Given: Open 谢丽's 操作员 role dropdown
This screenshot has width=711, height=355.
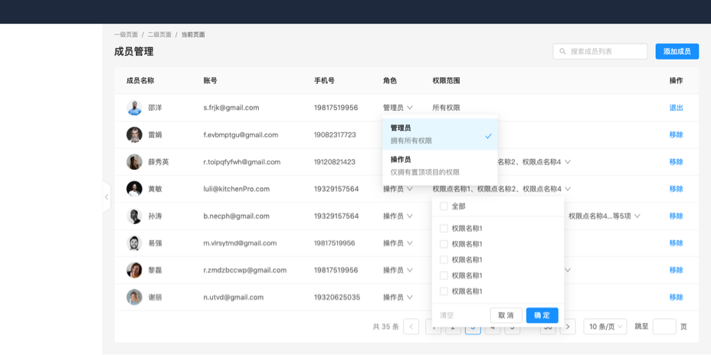Looking at the screenshot, I should point(398,297).
